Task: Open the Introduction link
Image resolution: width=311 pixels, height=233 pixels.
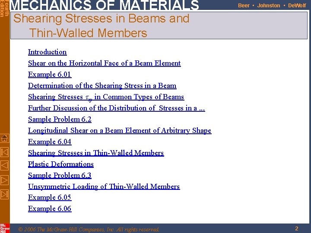Action: 47,52
